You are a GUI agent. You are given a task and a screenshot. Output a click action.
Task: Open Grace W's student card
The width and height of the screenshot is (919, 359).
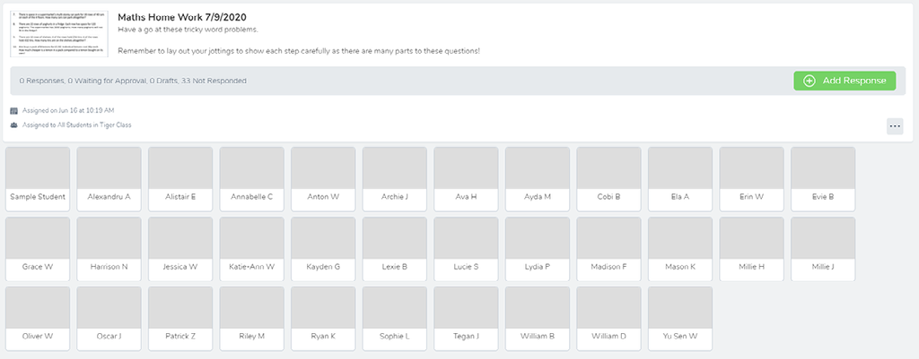38,248
